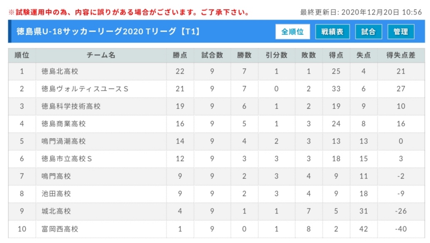Image resolution: width=430 pixels, height=243 pixels.
Task: Select the チーム名 column header
Action: pos(101,55)
